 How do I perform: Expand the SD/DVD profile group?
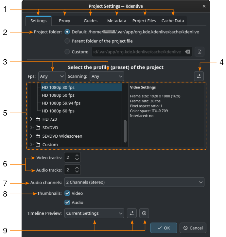click(31, 128)
